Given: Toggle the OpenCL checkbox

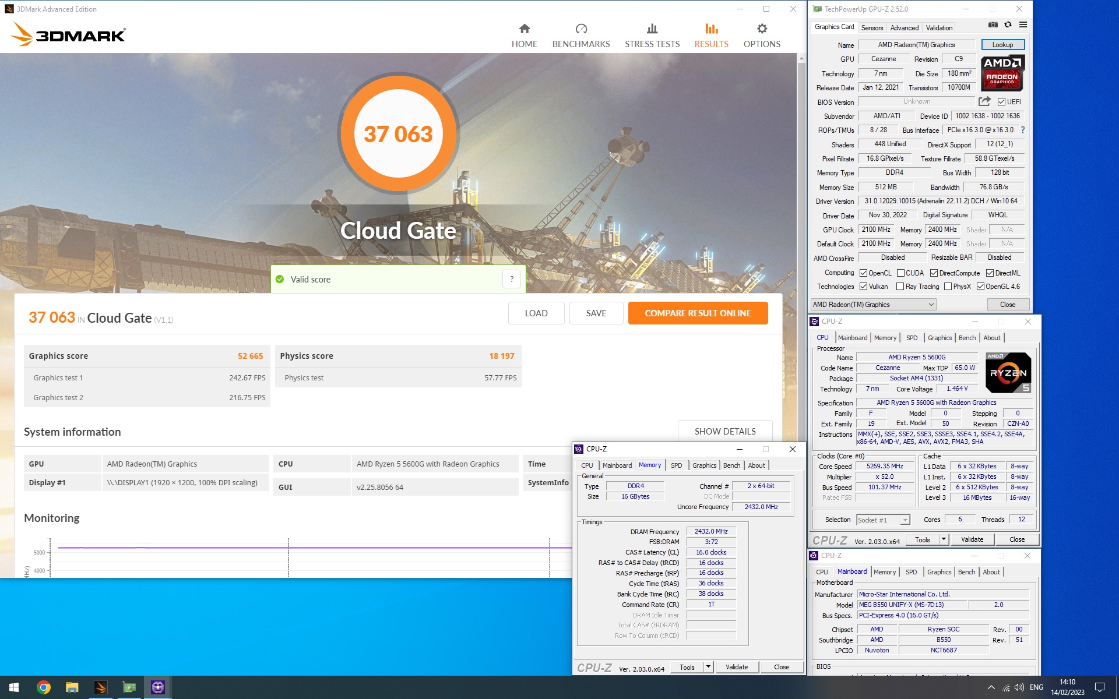Looking at the screenshot, I should [x=863, y=273].
